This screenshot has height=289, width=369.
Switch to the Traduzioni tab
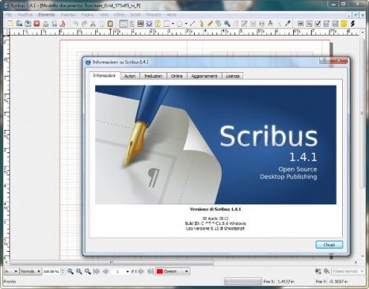pos(153,76)
